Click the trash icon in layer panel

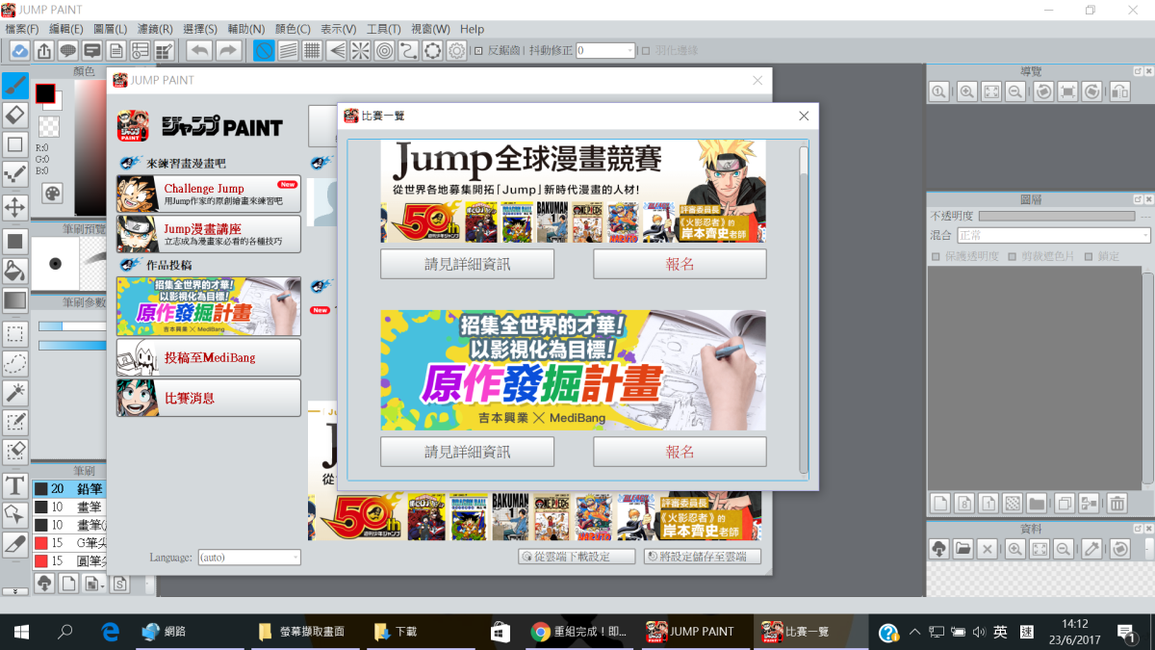1116,503
